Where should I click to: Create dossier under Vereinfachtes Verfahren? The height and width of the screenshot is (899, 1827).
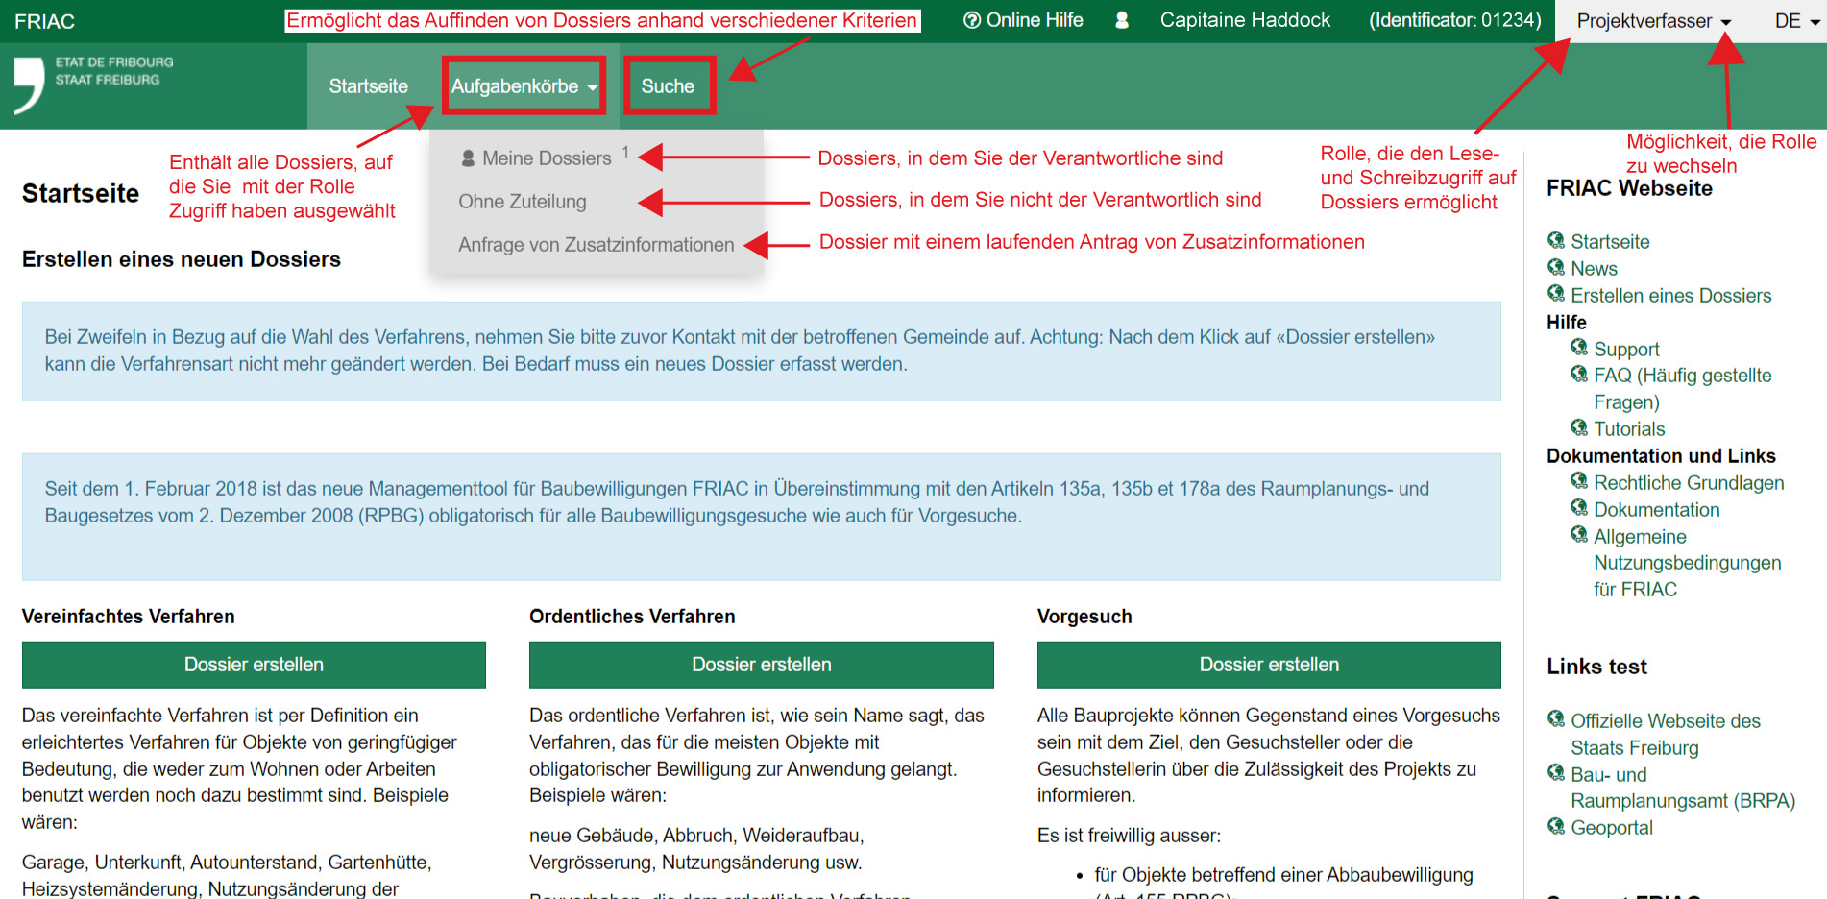(x=254, y=665)
